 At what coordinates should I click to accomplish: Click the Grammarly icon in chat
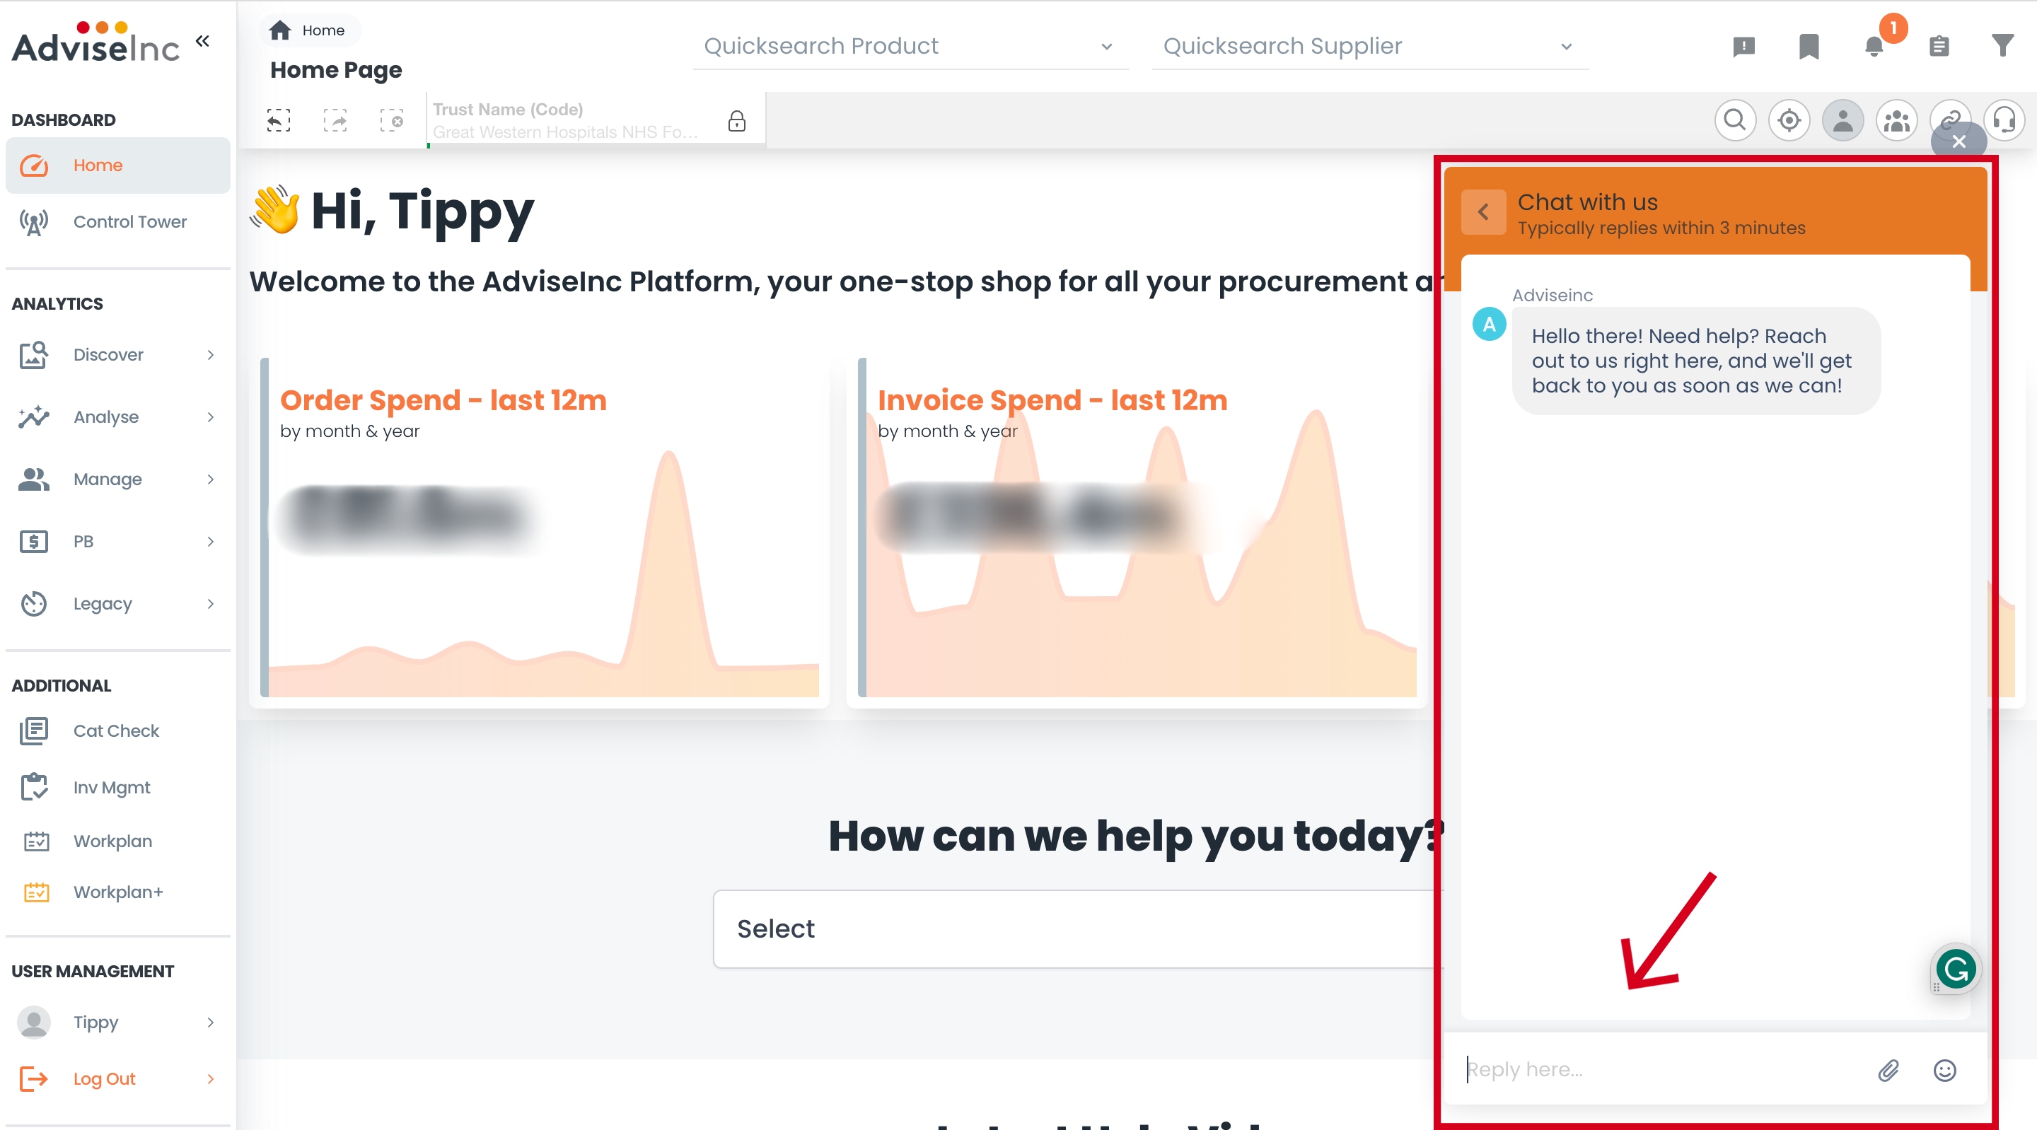[x=1956, y=969]
